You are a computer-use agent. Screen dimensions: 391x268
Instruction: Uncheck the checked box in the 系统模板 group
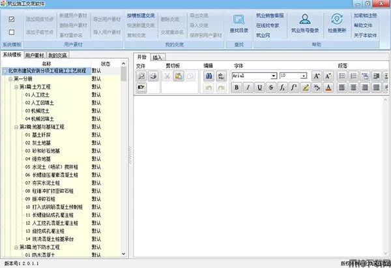tap(11, 19)
